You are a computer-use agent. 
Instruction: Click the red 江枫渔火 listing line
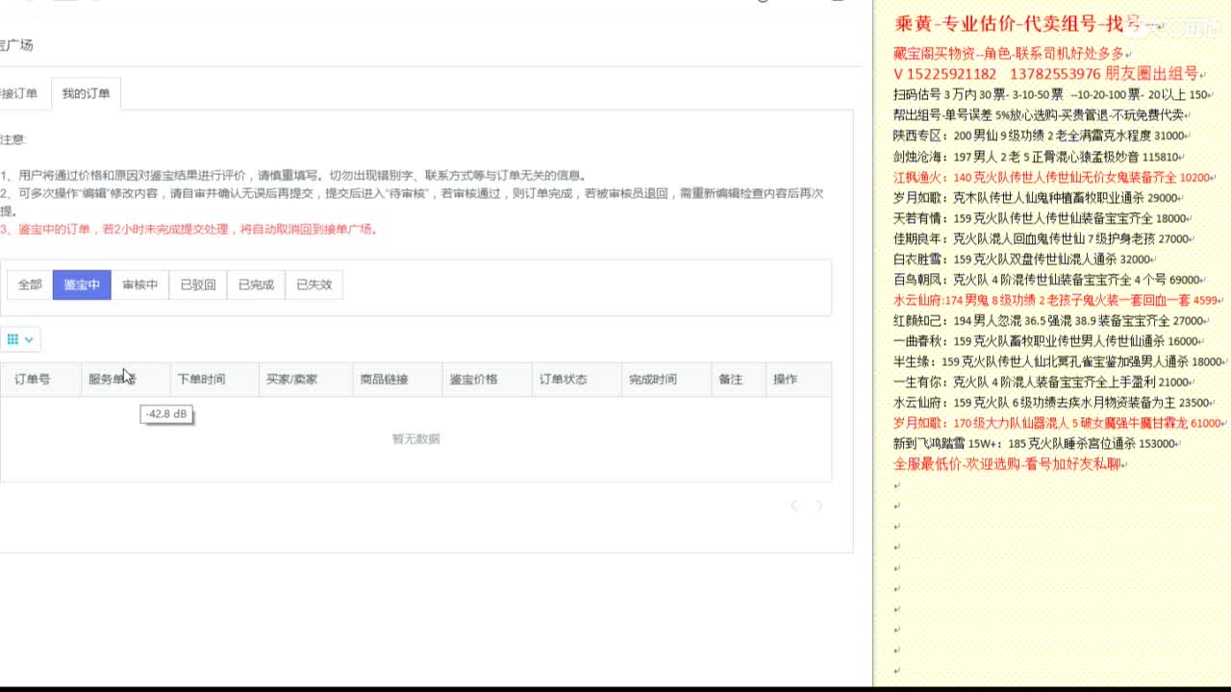tap(1054, 178)
